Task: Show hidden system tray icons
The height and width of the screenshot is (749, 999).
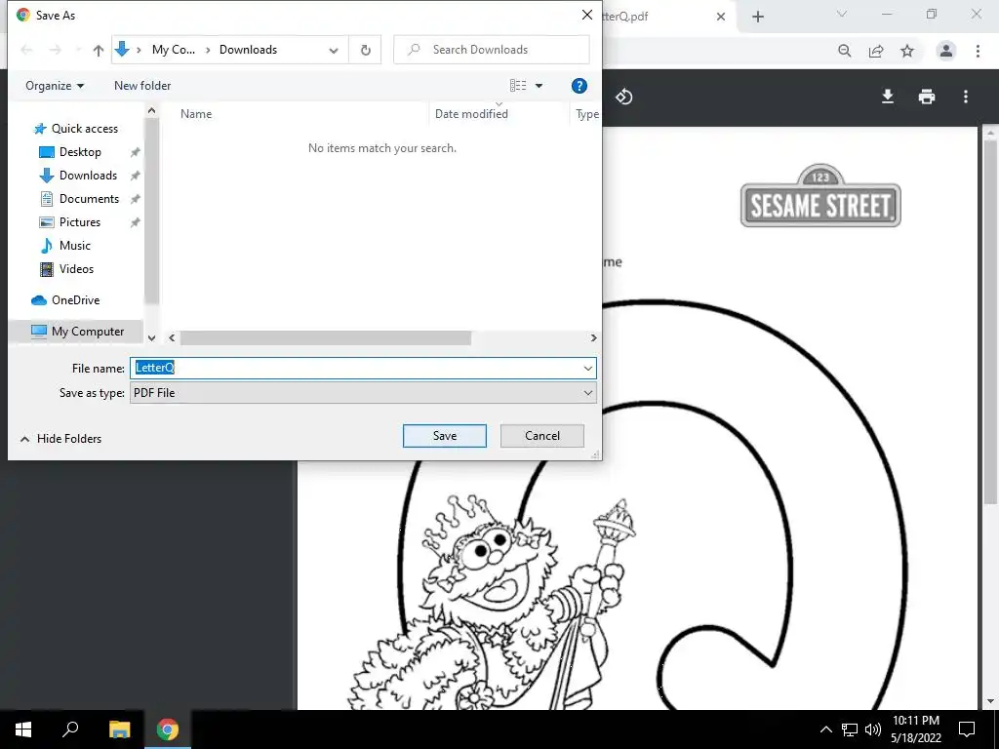Action: 825,729
